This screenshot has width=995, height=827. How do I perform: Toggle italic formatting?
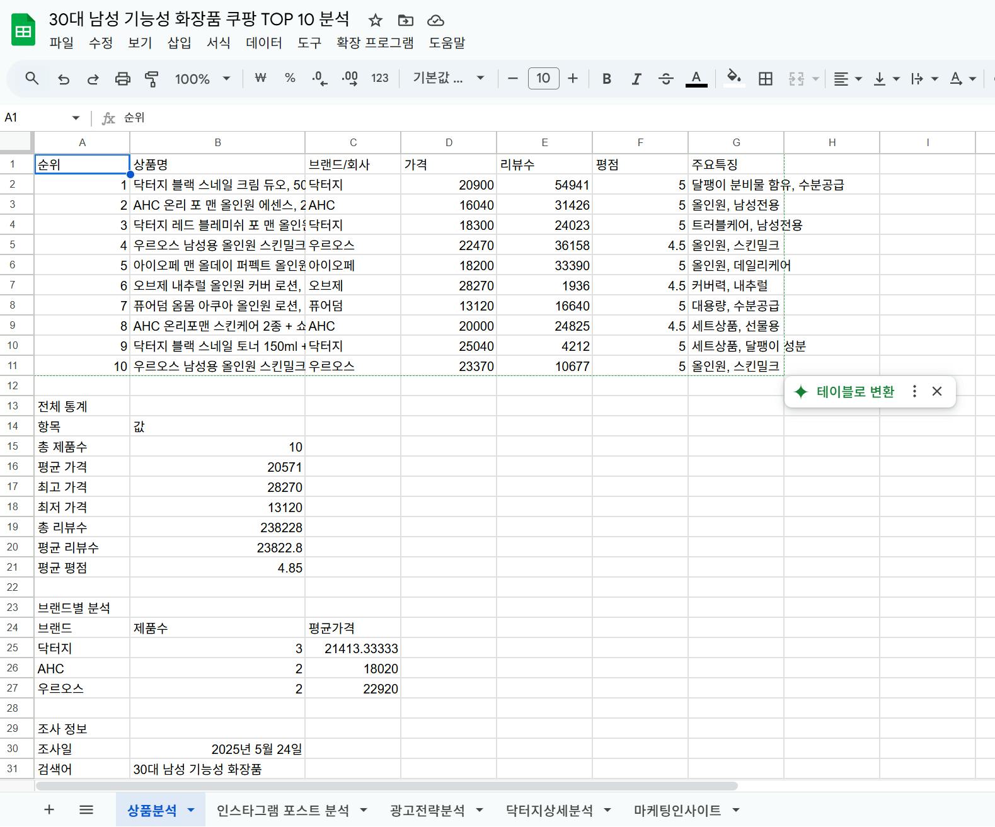[636, 79]
